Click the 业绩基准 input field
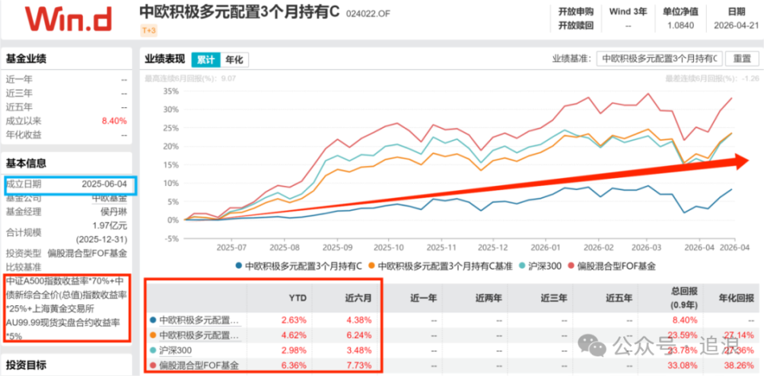Viewport: 764px width, 376px height. click(x=660, y=59)
